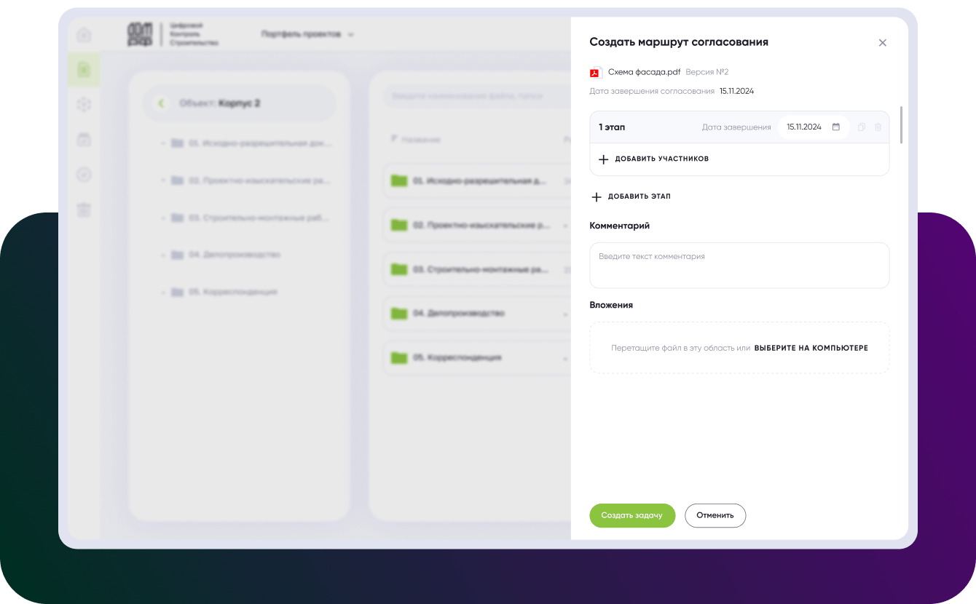Open the calendar icon in the left sidebar

pyautogui.click(x=84, y=140)
